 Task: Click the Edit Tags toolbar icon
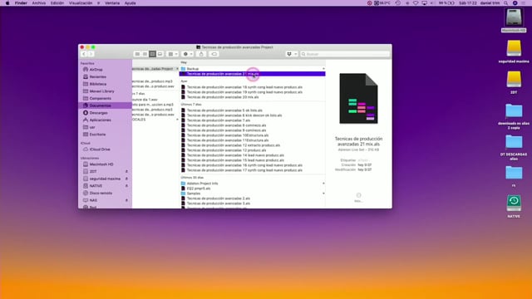coord(214,54)
